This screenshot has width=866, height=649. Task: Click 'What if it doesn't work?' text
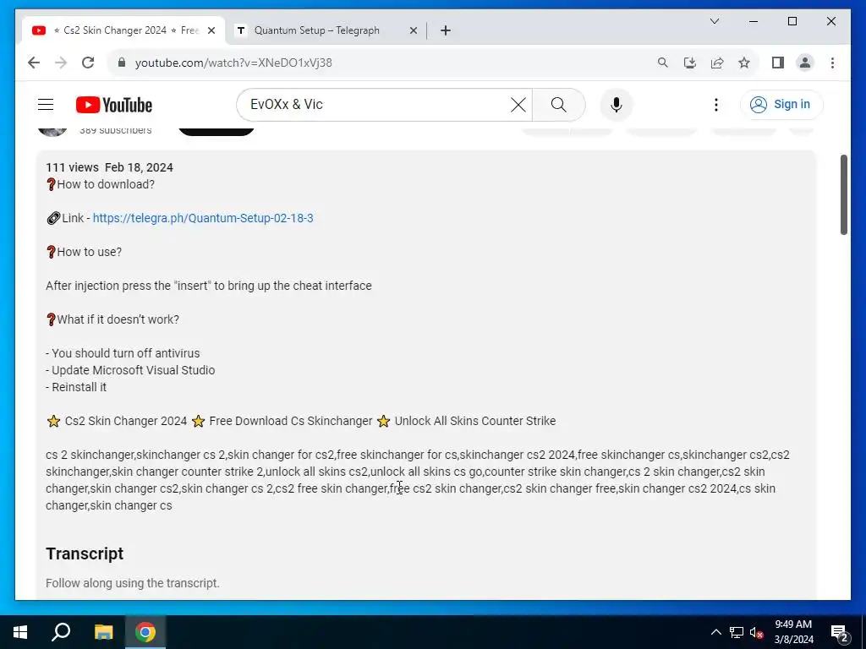112,319
